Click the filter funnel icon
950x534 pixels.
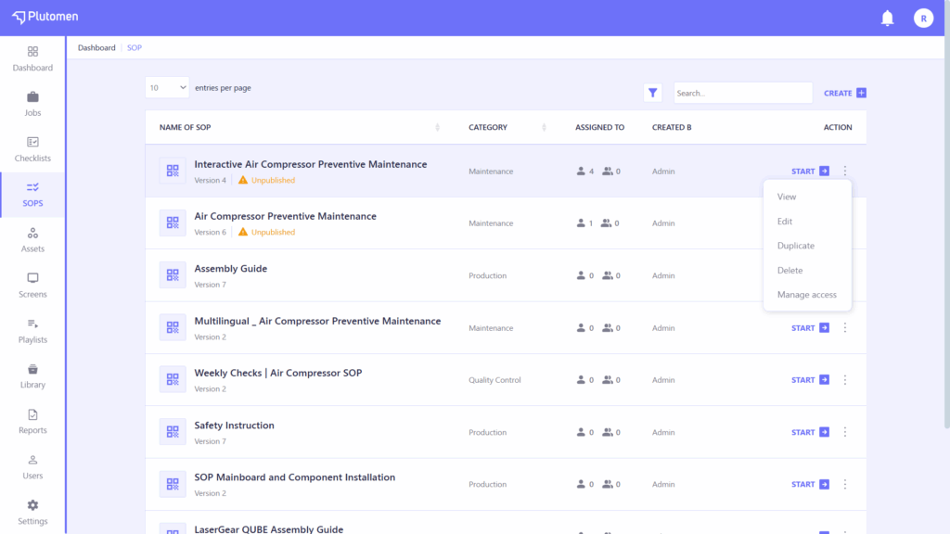(x=652, y=93)
